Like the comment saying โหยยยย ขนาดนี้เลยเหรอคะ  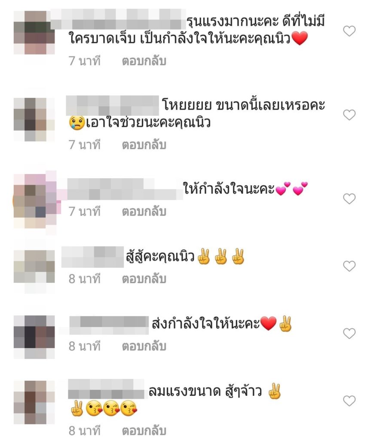[x=349, y=115]
